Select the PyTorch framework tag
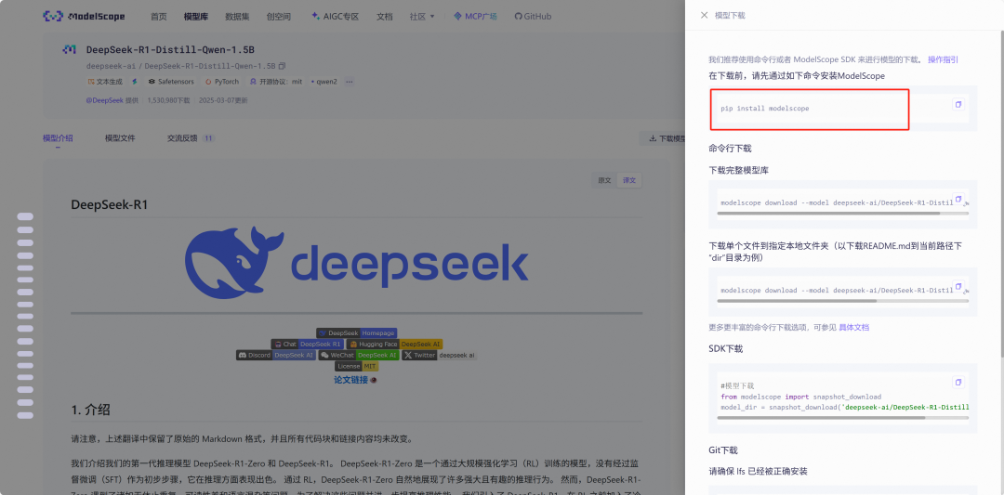The image size is (1004, 495). (222, 82)
